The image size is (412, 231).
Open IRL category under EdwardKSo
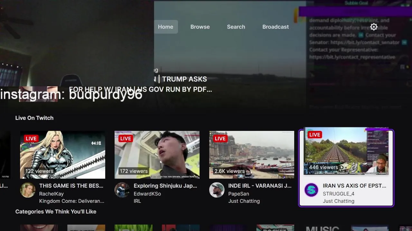click(x=137, y=201)
